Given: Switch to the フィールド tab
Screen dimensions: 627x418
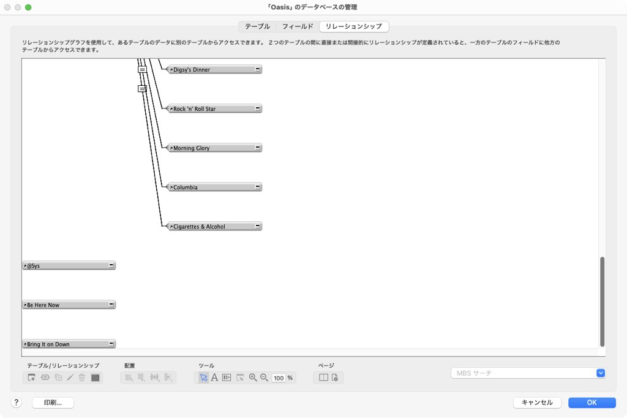Looking at the screenshot, I should pos(298,26).
